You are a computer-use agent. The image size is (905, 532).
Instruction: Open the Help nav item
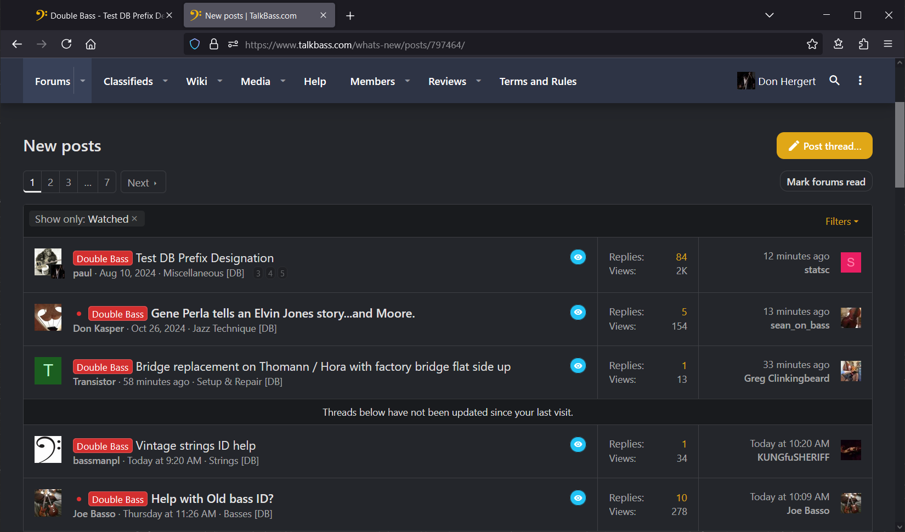315,81
